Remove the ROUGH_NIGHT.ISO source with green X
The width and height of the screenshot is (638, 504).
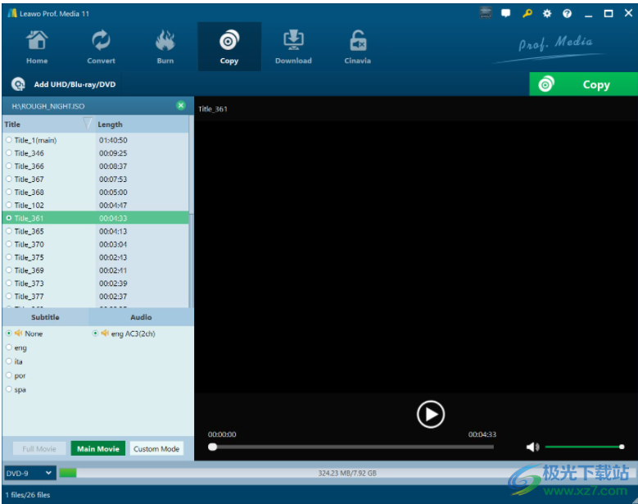tap(181, 106)
